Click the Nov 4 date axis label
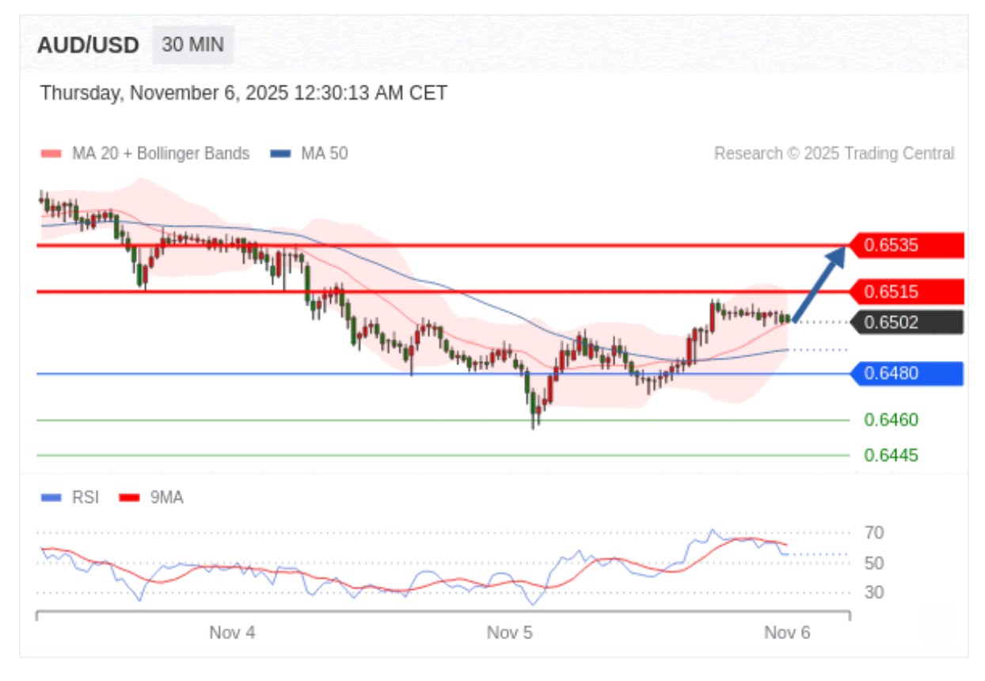Image resolution: width=985 pixels, height=681 pixels. (x=232, y=633)
